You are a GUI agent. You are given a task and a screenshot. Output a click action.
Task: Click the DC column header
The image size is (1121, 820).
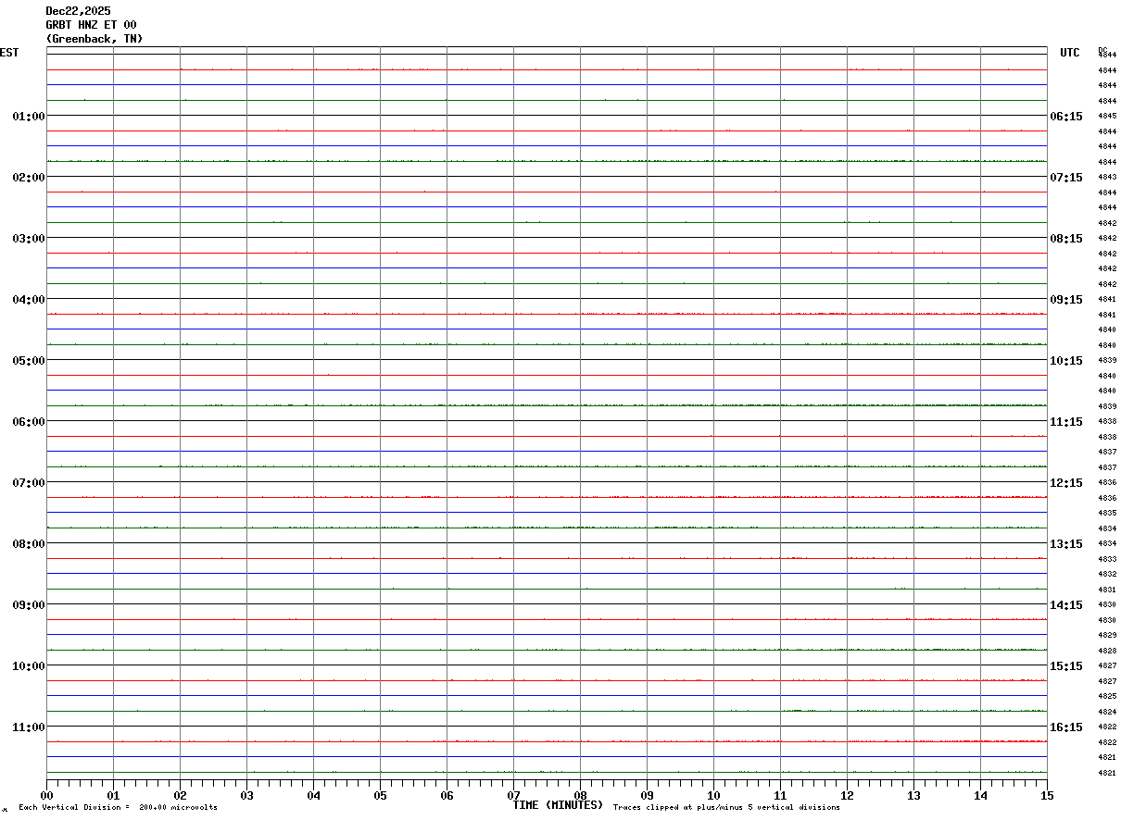pos(1102,49)
